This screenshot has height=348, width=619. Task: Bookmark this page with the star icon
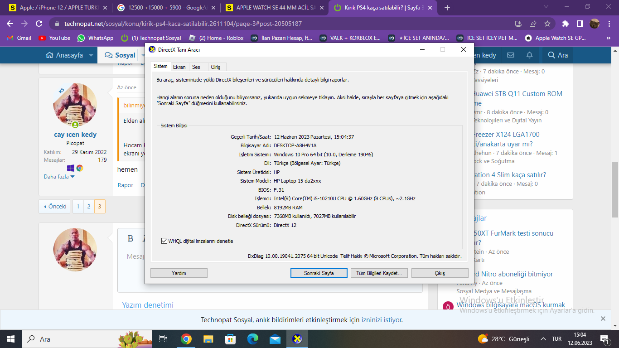point(547,24)
